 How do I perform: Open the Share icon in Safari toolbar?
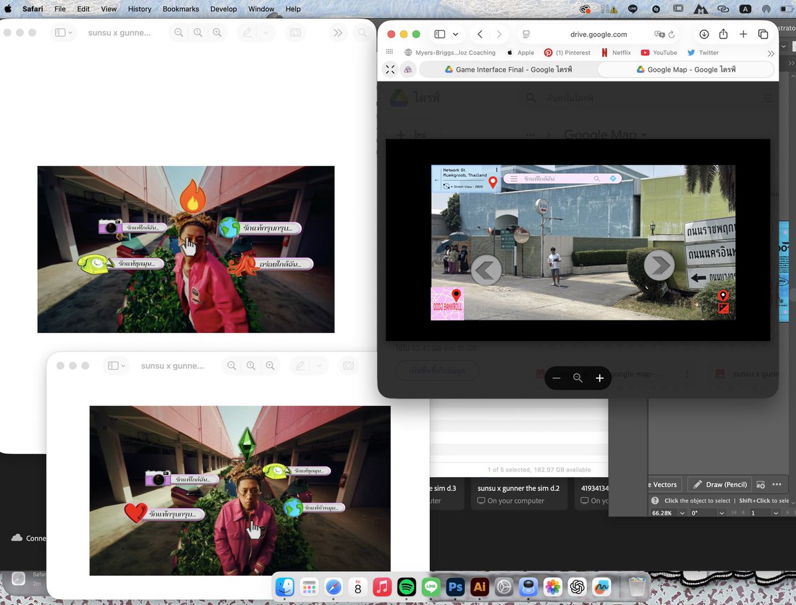[x=724, y=34]
